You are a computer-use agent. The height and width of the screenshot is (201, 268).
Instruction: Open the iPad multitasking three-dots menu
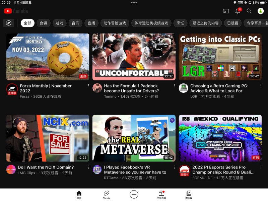click(x=134, y=3)
